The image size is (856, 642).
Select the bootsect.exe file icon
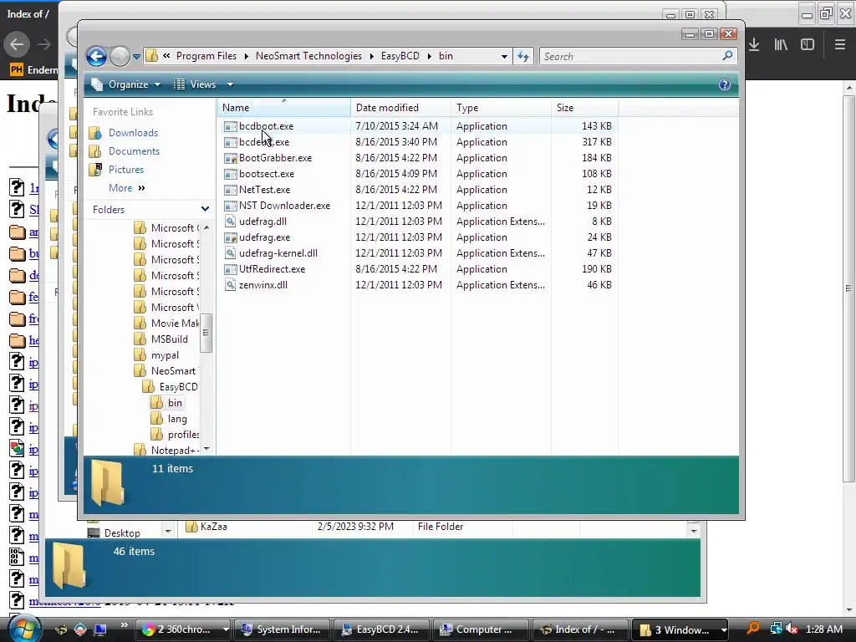(x=231, y=174)
